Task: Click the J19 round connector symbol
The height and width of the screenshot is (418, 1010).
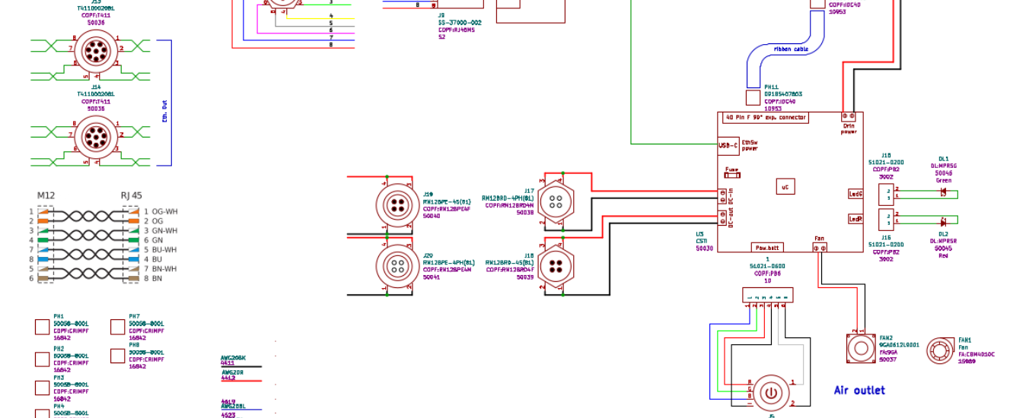Action: (396, 205)
